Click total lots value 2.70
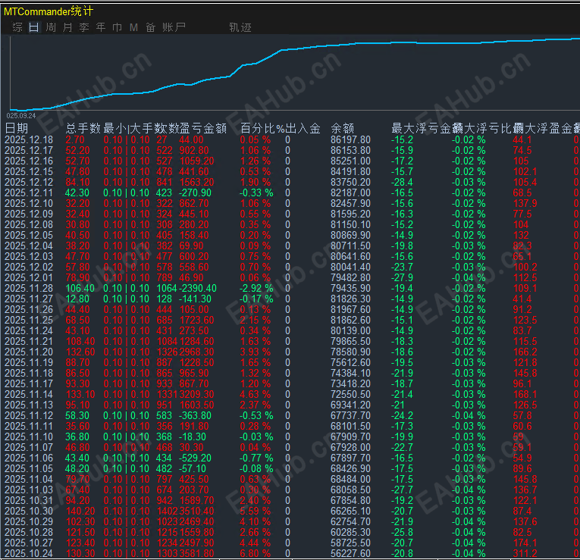Viewport: 580px width, 560px height. pos(75,139)
